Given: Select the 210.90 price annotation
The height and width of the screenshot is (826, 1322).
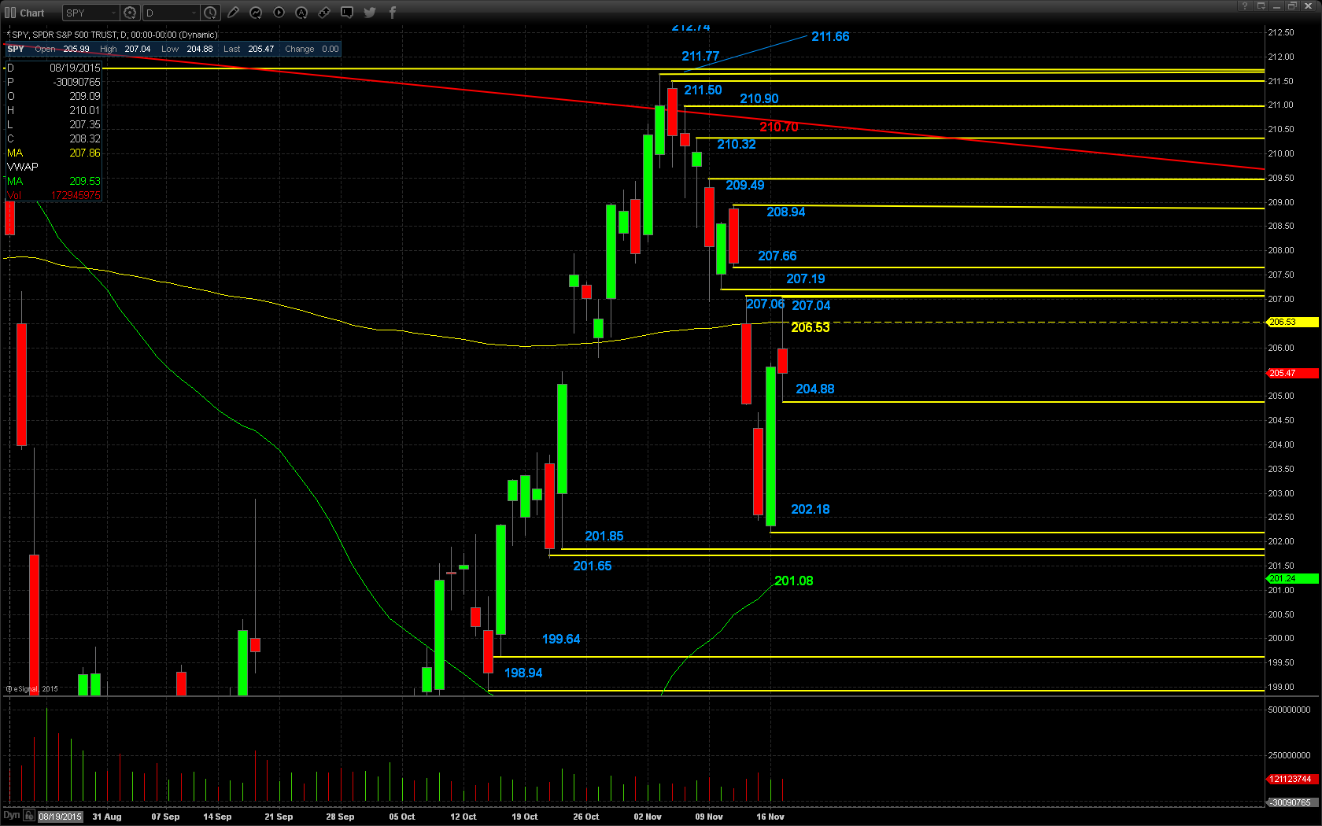Looking at the screenshot, I should pyautogui.click(x=759, y=98).
